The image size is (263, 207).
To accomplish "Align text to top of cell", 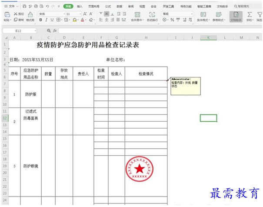I will (x=101, y=14).
